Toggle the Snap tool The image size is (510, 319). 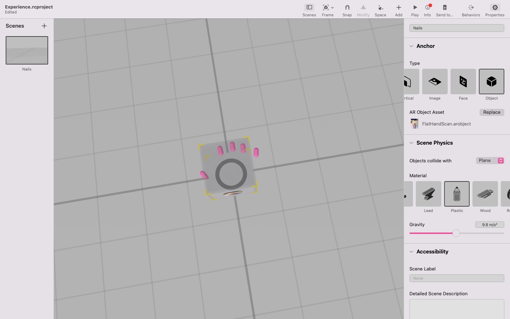tap(347, 7)
